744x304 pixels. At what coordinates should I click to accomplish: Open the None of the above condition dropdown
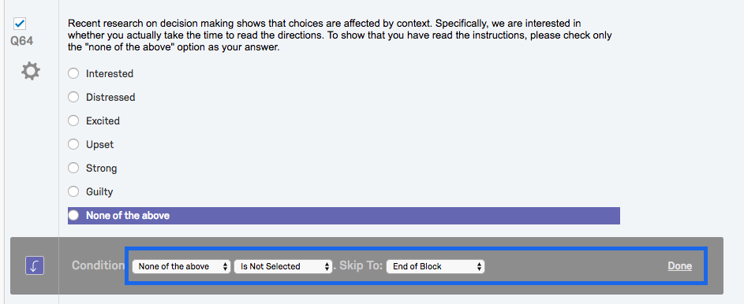(181, 266)
